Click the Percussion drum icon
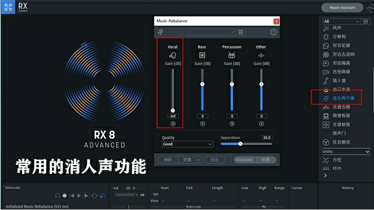 (232, 55)
